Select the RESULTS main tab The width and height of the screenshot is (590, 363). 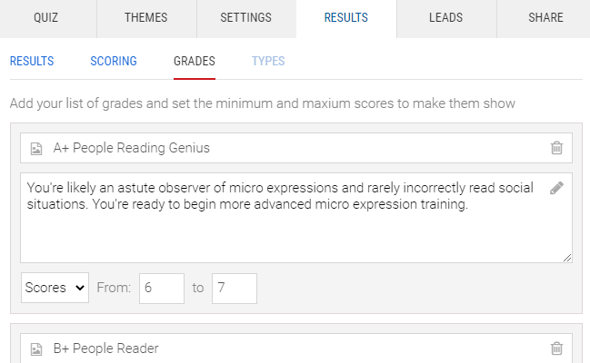pyautogui.click(x=346, y=17)
